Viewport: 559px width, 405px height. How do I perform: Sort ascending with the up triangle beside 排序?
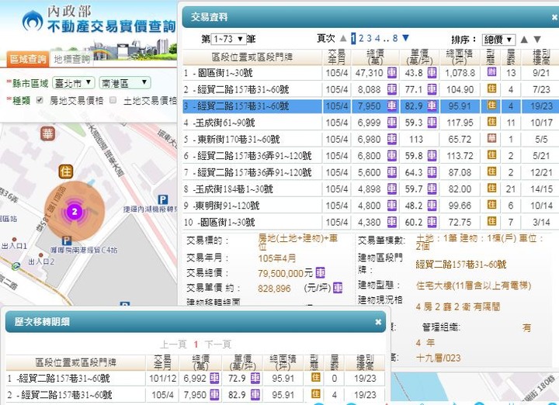pyautogui.click(x=524, y=40)
